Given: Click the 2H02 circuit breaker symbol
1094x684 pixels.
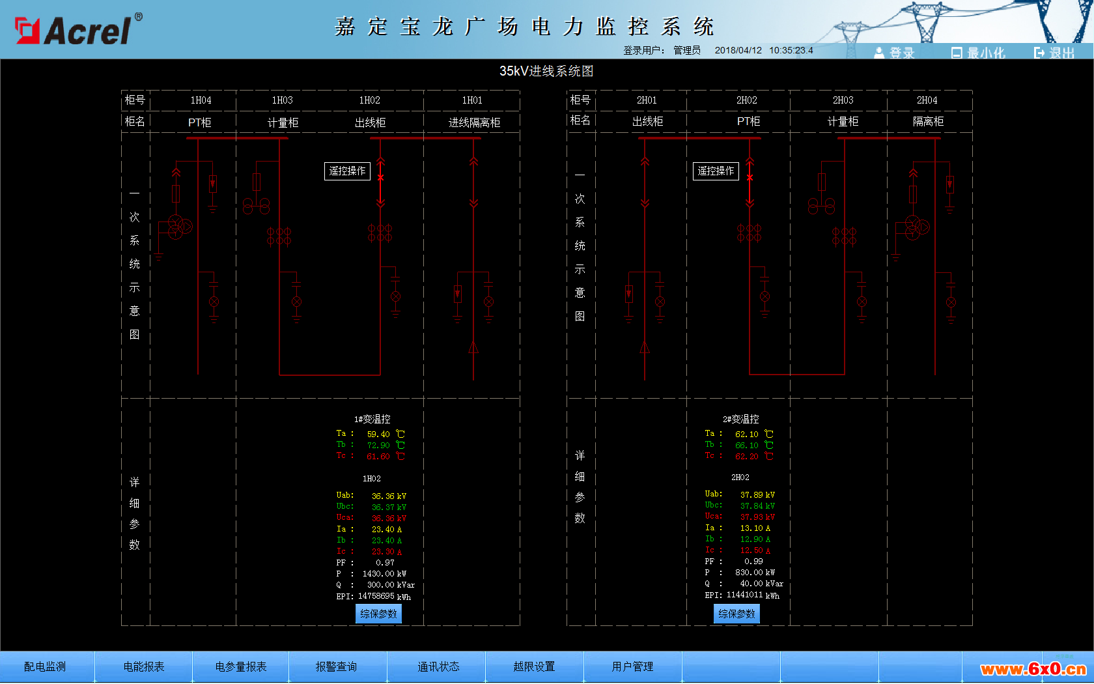Looking at the screenshot, I should (x=750, y=177).
